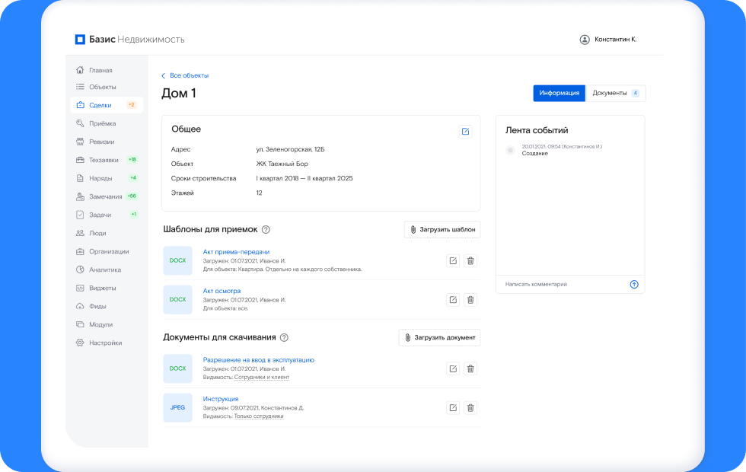This screenshot has width=746, height=472.
Task: Change visibility Только сотрудники
Action: [259, 416]
